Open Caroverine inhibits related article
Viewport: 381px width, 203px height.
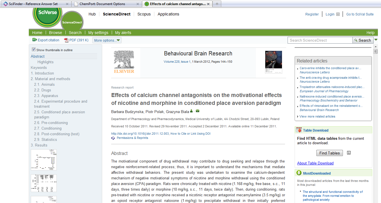coord(330,68)
